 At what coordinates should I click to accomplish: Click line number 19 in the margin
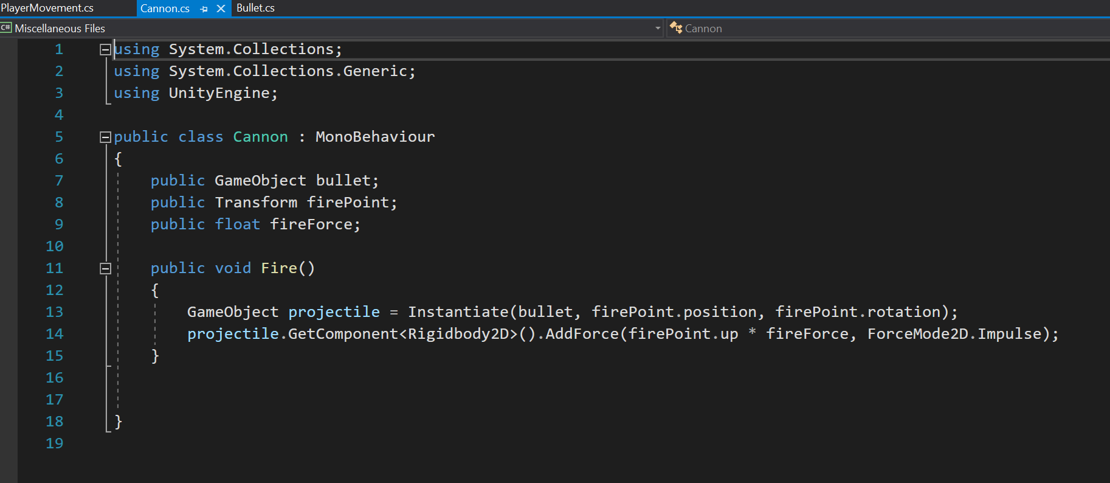click(x=55, y=443)
